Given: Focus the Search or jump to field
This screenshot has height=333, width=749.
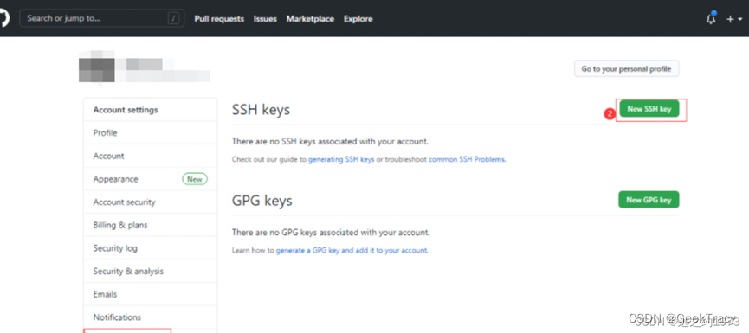Looking at the screenshot, I should click(x=102, y=18).
